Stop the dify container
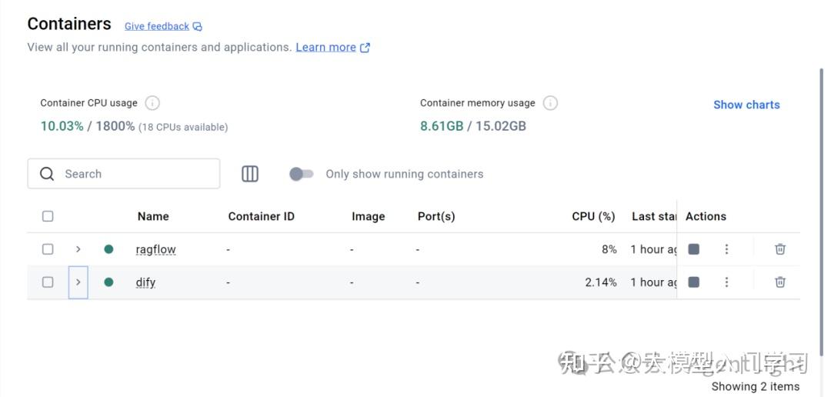This screenshot has width=831, height=397. (x=693, y=282)
